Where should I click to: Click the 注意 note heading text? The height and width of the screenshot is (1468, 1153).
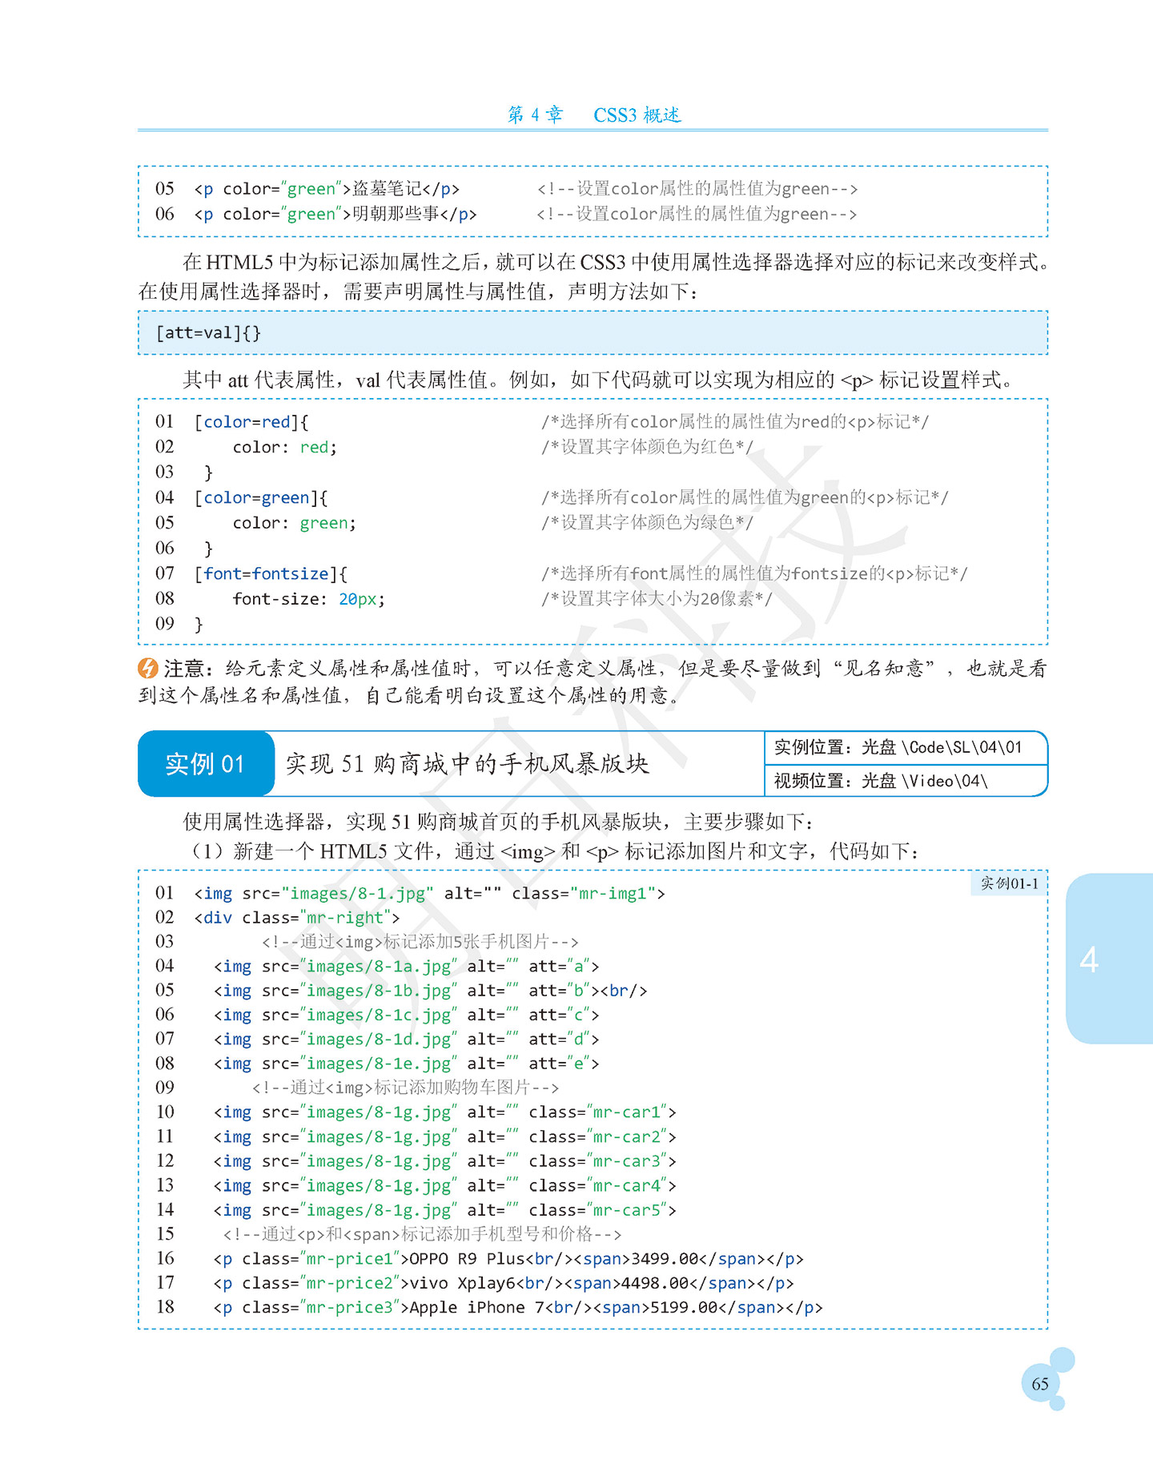189,668
